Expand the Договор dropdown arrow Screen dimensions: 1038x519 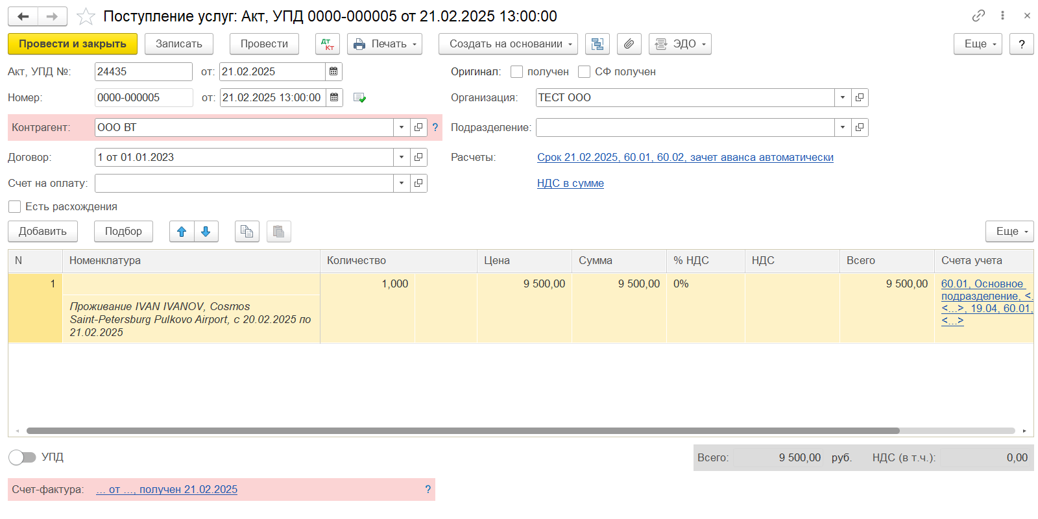click(x=402, y=158)
